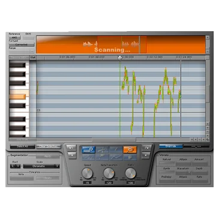The image size is (219, 219).
Task: Click the Redo arrow button
Action: point(146,148)
